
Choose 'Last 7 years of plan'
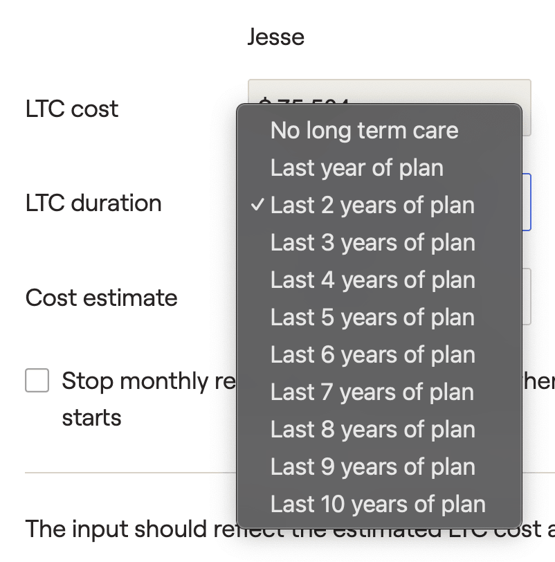coord(372,392)
